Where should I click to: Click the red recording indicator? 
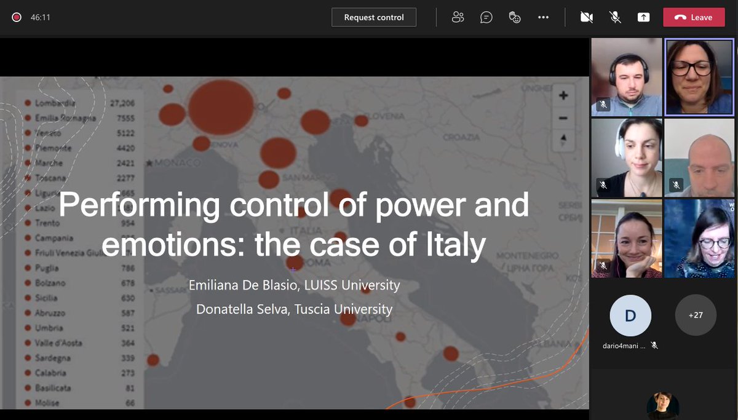pyautogui.click(x=17, y=17)
